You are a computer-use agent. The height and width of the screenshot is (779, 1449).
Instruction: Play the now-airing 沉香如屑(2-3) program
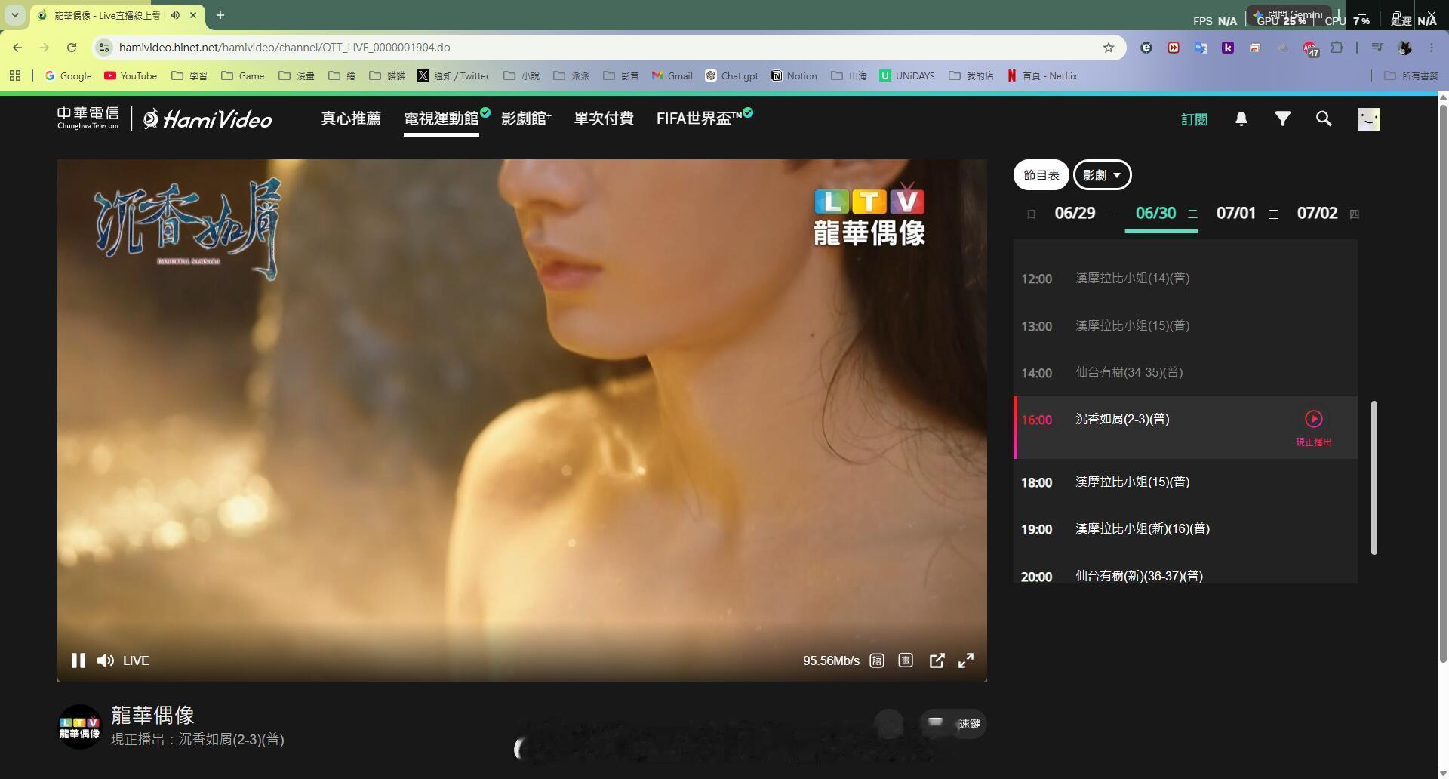[1313, 419]
